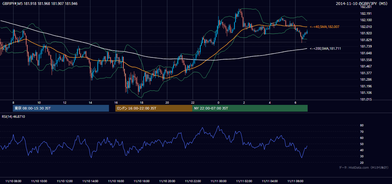The width and height of the screenshot is (392, 184).
Task: Click the '<-<40,SMA,182.007' orange label
Action: [325, 27]
